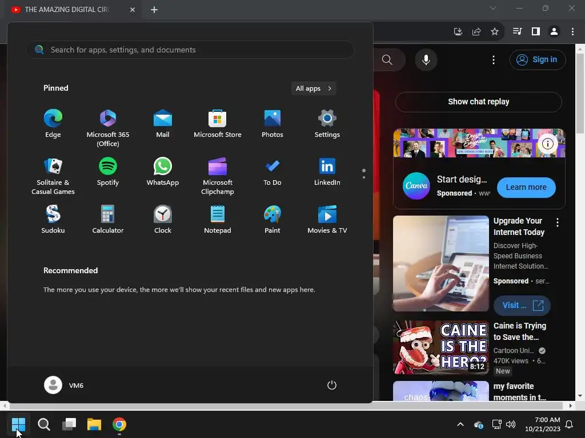The image size is (585, 438).
Task: Click the Start menu power button
Action: coord(332,385)
